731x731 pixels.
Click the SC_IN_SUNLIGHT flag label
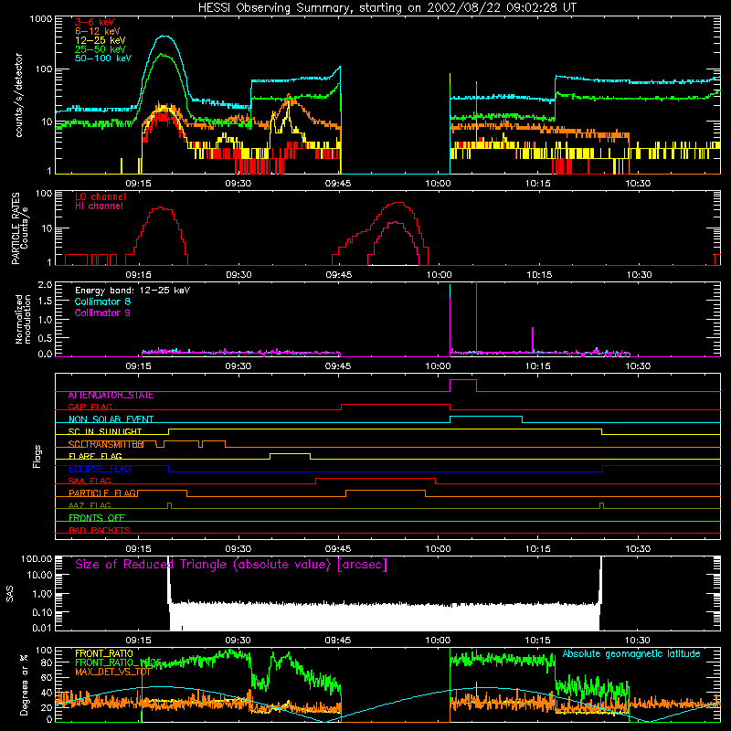point(105,431)
